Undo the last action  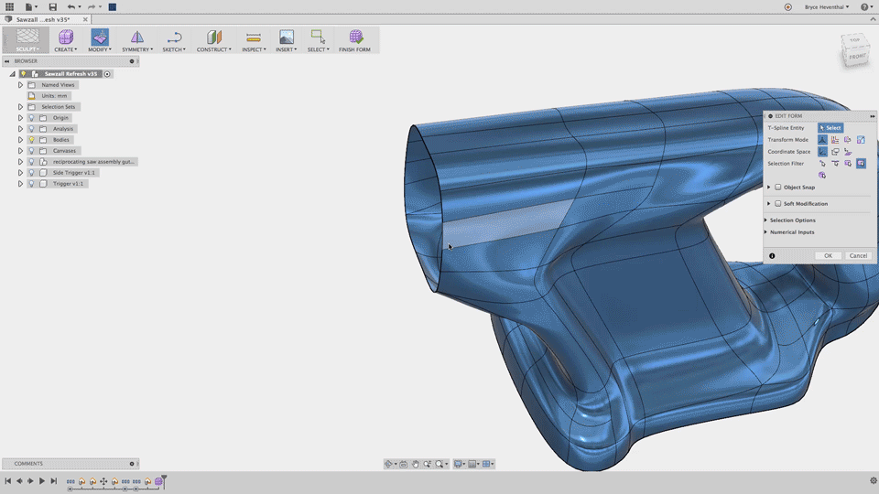tap(71, 6)
